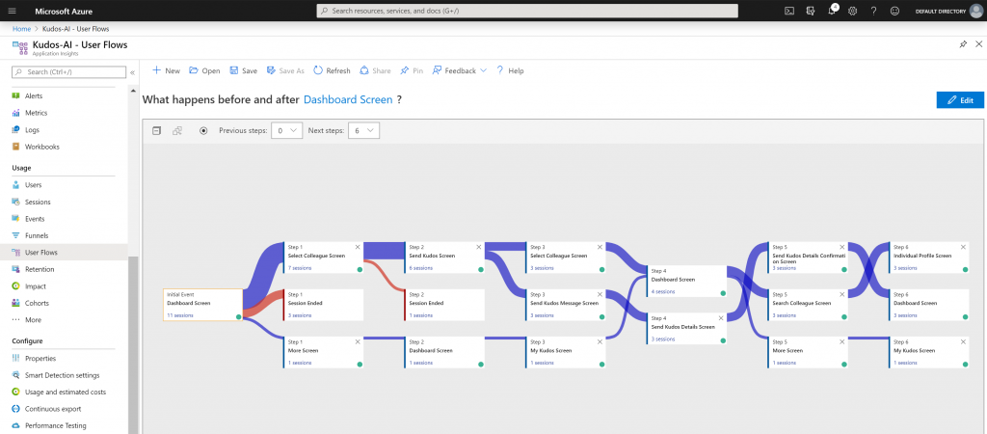The width and height of the screenshot is (987, 434).
Task: Remove the Step 3 Send Kudos Message Screen node
Action: coord(600,294)
